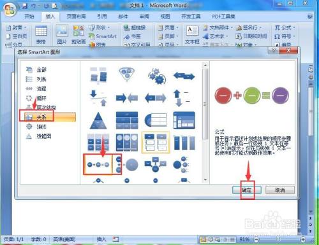Viewport: 319px width, 245px height.
Task: Click the 超链接 hyperlink icon
Action: (127, 28)
